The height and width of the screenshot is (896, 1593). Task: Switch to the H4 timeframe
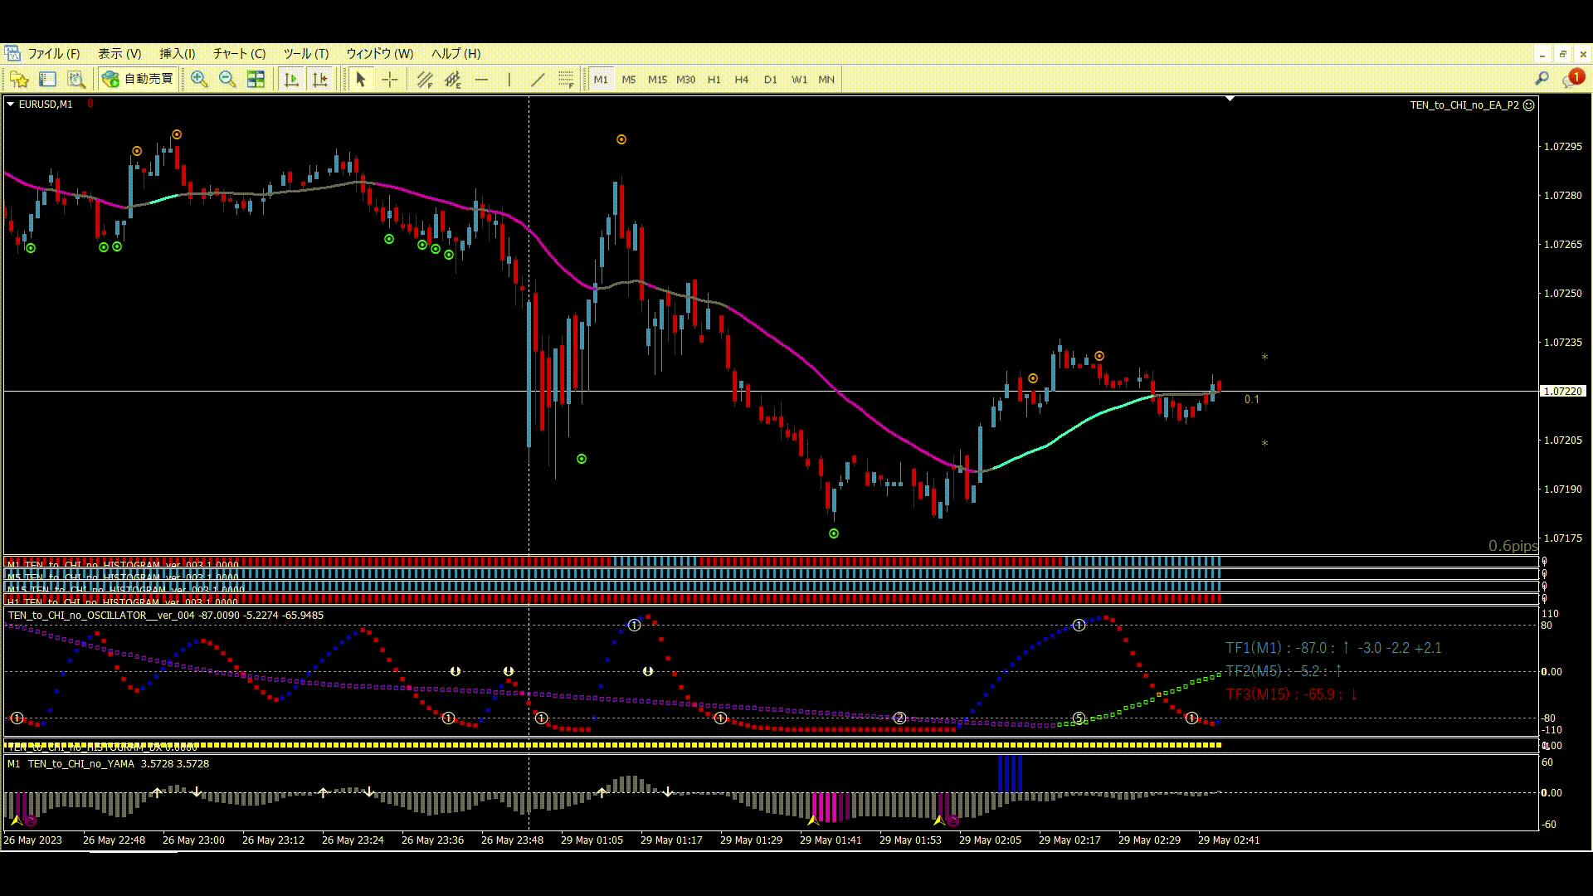point(741,80)
